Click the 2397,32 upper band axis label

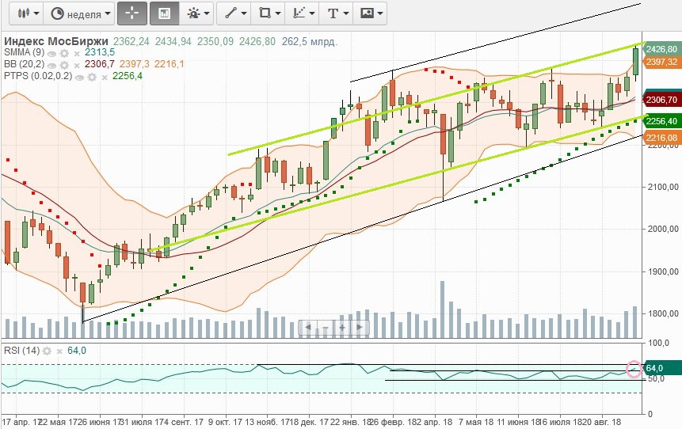pos(661,62)
